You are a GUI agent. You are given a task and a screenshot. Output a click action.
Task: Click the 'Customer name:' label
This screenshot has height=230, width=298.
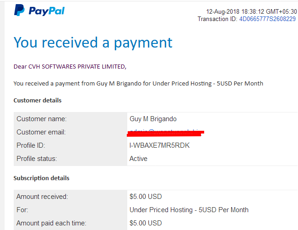42,119
